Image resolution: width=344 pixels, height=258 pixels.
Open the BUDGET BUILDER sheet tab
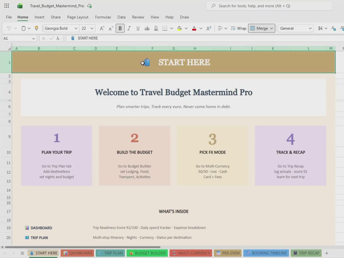tap(147, 253)
